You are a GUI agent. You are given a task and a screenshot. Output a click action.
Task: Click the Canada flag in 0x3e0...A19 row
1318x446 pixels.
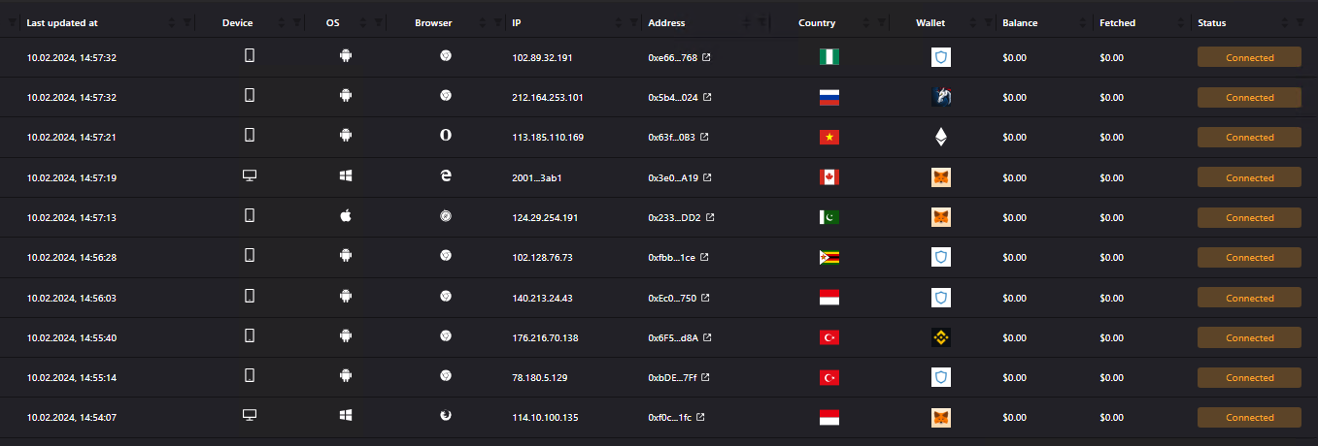coord(829,177)
